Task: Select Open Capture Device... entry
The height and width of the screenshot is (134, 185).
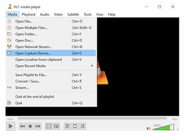Action: coord(51,53)
